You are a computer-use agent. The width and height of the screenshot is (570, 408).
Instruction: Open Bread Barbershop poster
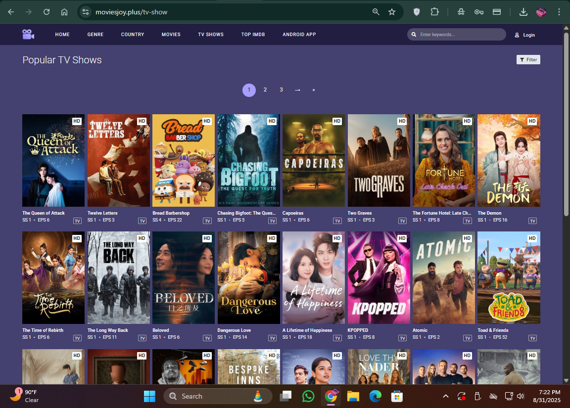pyautogui.click(x=184, y=161)
